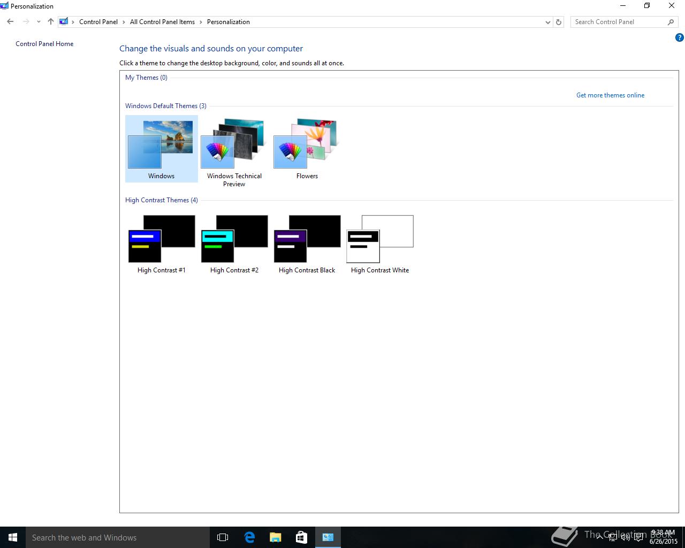
Task: Choose the High Contrast Black theme
Action: [x=307, y=245]
